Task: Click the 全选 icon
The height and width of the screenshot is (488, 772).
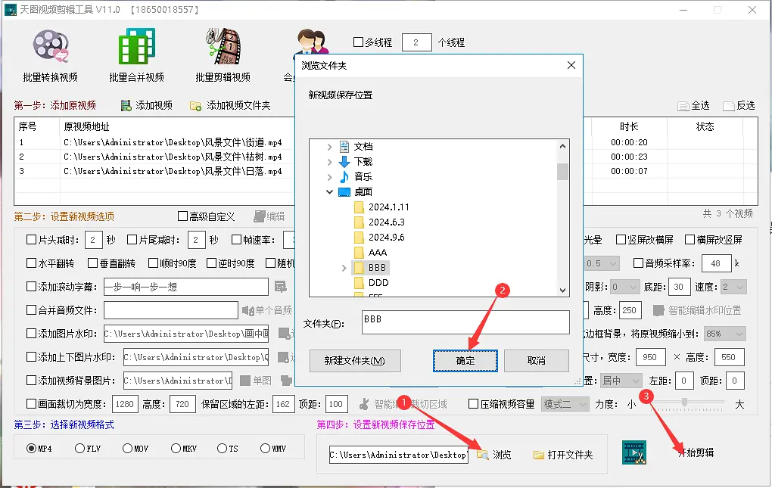Action: (683, 106)
